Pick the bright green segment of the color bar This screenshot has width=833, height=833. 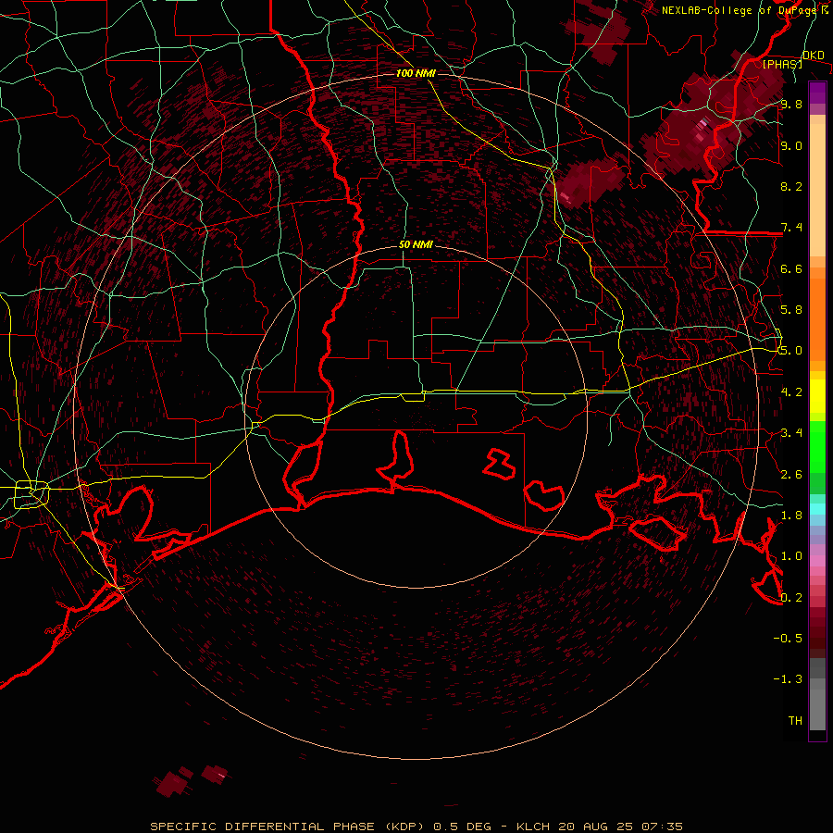point(817,445)
